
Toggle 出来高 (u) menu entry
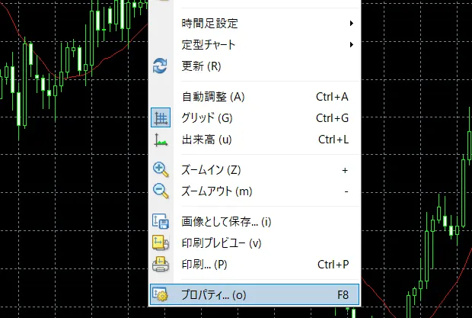click(255, 140)
